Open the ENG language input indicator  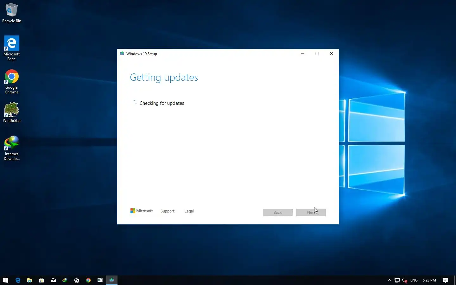point(414,280)
